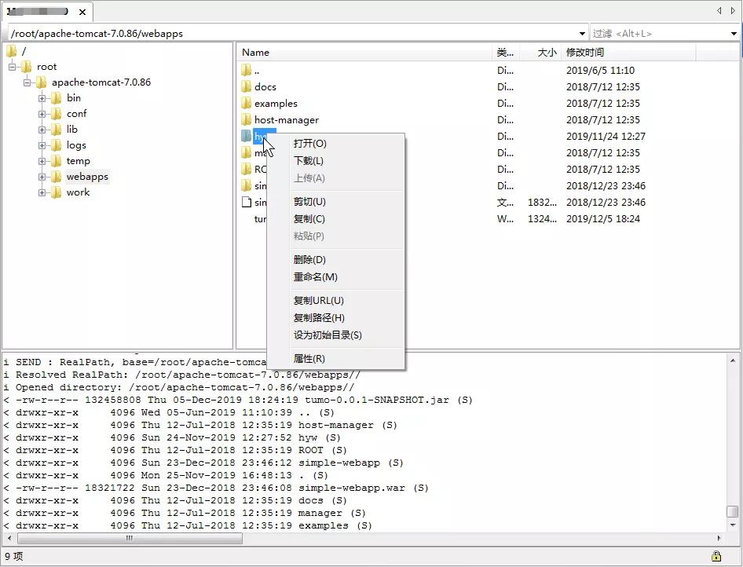This screenshot has width=743, height=567.
Task: Click the parent directory (..) folder icon
Action: click(247, 71)
